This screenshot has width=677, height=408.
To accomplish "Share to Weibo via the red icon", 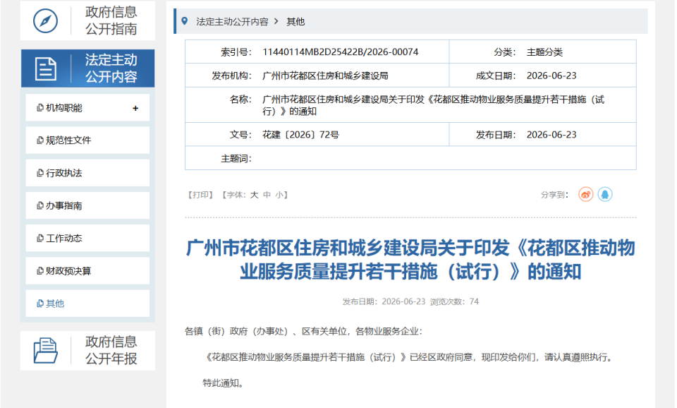I will pos(586,195).
